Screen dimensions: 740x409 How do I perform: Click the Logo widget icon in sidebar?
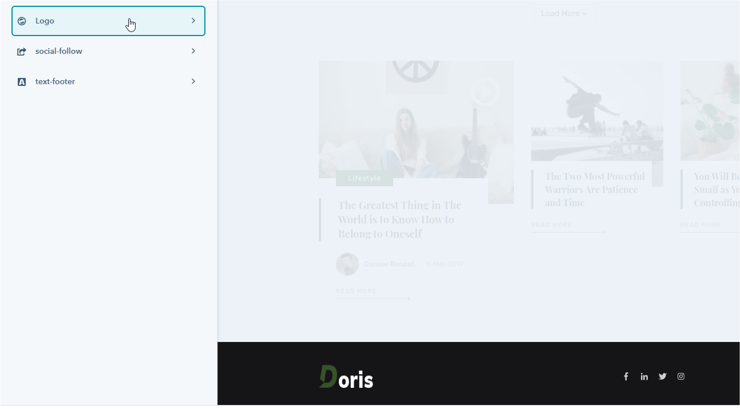[x=22, y=21]
